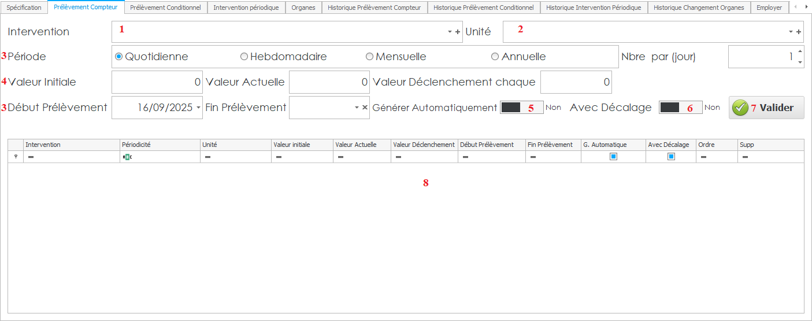This screenshot has height=321, width=812.
Task: Click the Valider button
Action: click(766, 108)
